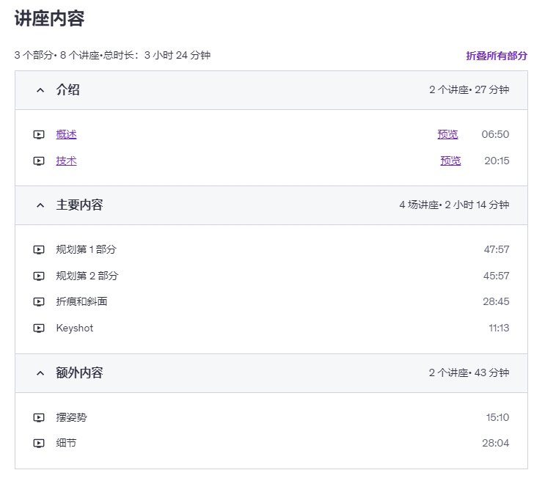Screen dimensions: 545x481
Task: Collapse the 主要内容 section chevron
Action: [40, 205]
